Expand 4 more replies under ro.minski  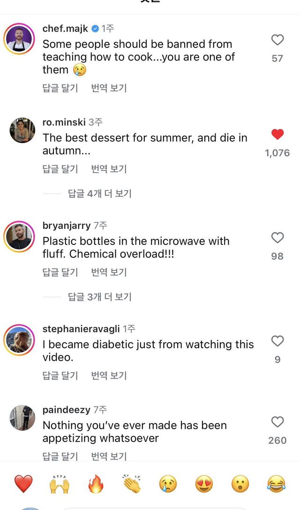pyautogui.click(x=100, y=193)
